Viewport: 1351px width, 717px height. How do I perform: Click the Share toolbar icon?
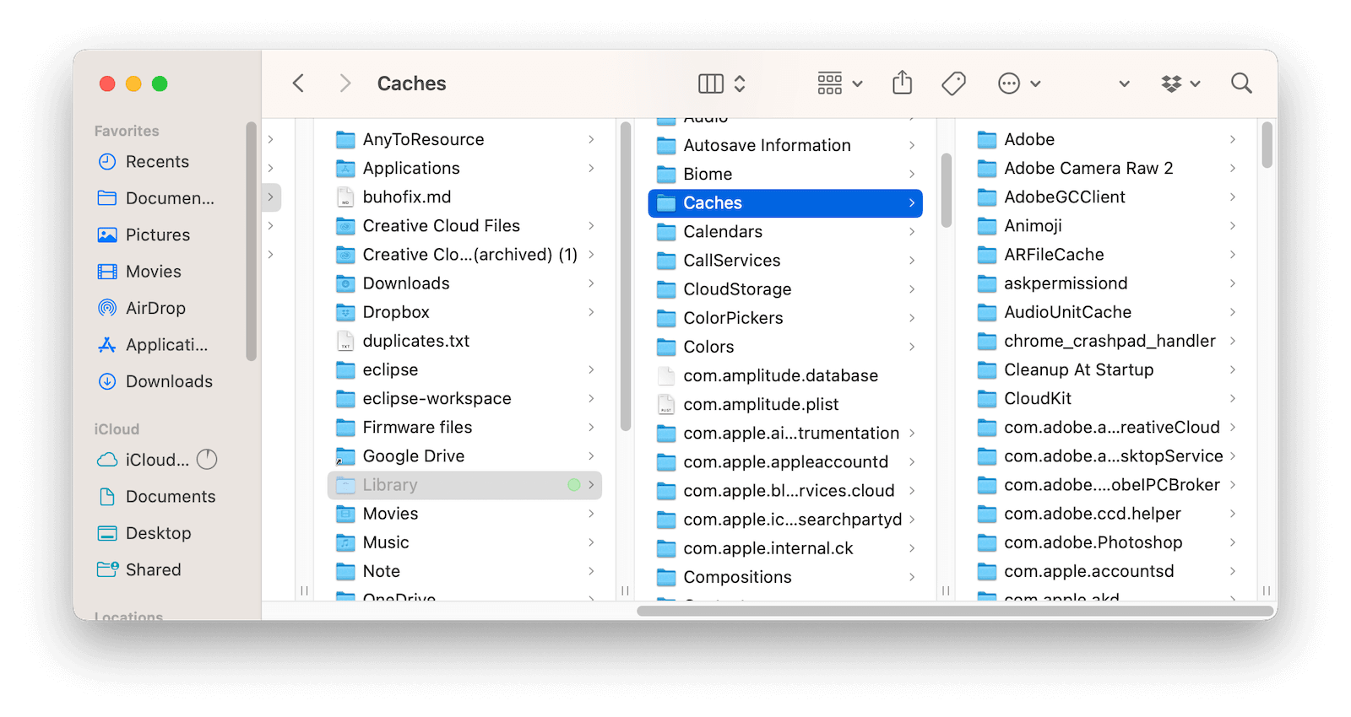point(903,83)
